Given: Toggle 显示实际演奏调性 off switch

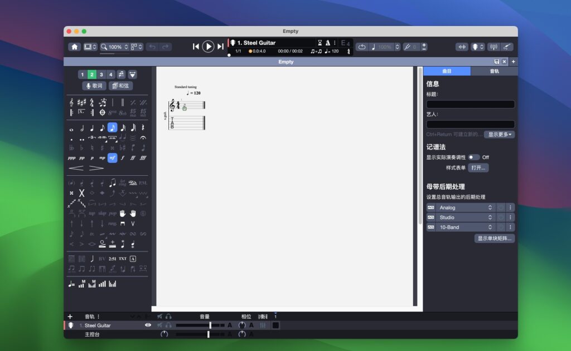Looking at the screenshot, I should (473, 157).
